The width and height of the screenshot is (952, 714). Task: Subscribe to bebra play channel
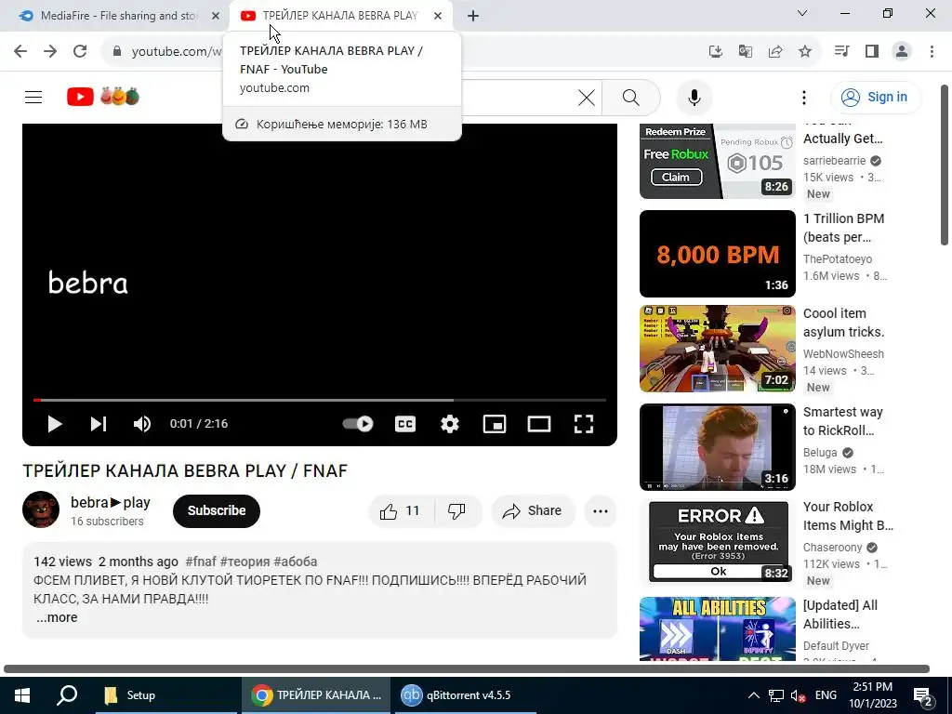[216, 510]
